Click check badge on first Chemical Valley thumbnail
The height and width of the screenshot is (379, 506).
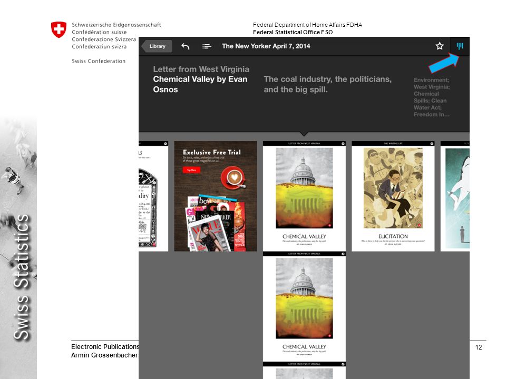pyautogui.click(x=343, y=143)
